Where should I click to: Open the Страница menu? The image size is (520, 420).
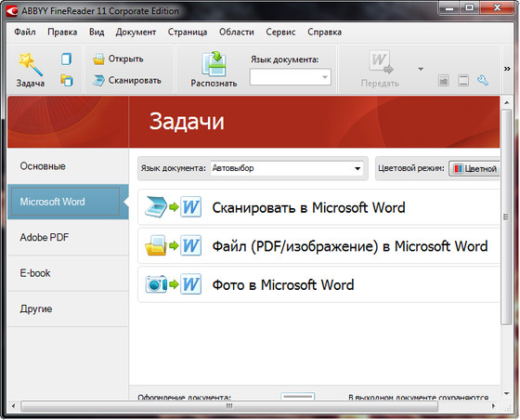[x=188, y=33]
